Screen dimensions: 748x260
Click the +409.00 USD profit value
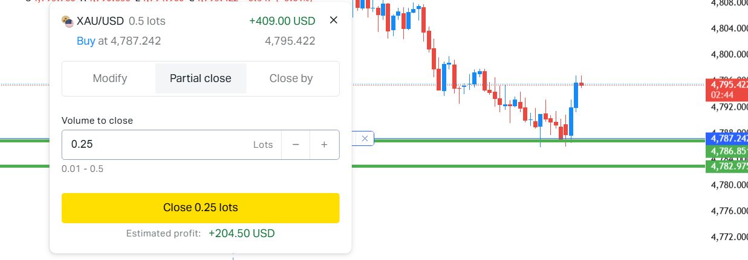pyautogui.click(x=282, y=21)
